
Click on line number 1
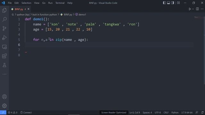(x=19, y=19)
